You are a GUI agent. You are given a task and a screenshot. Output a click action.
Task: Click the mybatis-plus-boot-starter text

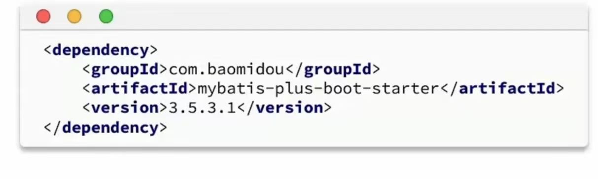(318, 89)
